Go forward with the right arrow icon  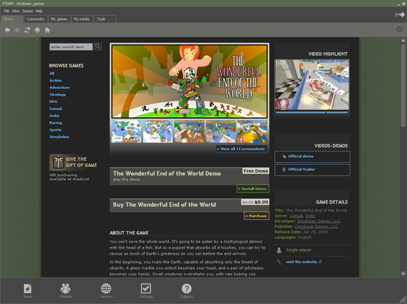pos(17,30)
